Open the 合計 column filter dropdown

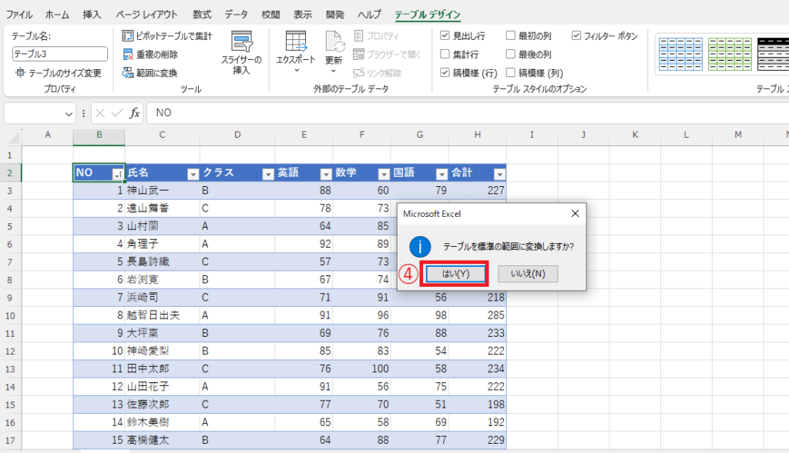(499, 175)
